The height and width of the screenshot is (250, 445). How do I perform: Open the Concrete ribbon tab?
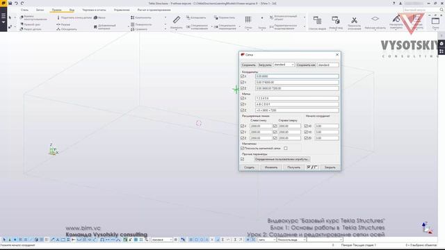40,10
